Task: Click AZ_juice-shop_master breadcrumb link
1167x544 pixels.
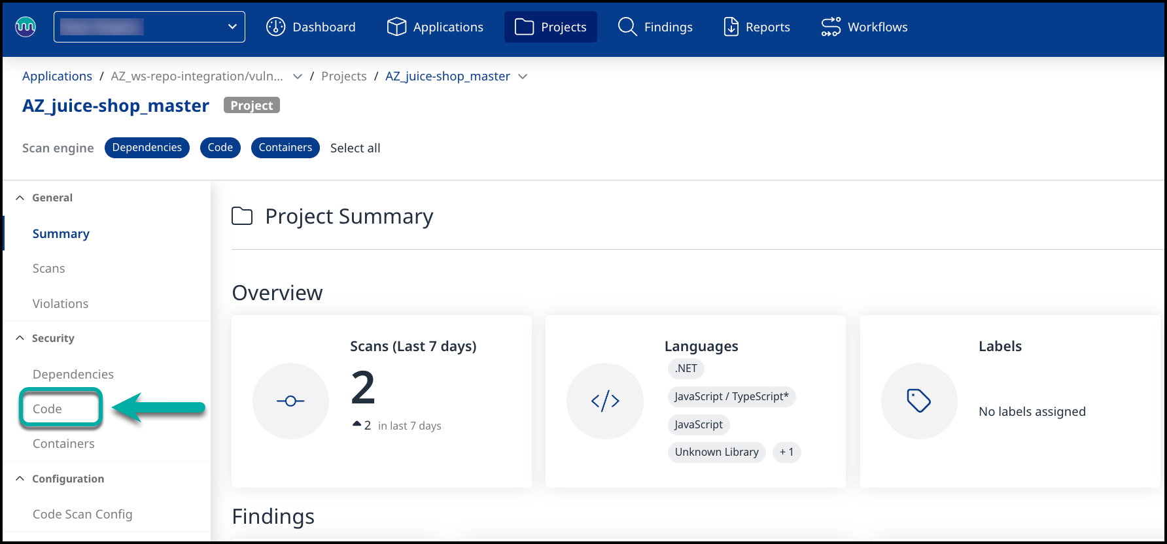Action: [447, 76]
